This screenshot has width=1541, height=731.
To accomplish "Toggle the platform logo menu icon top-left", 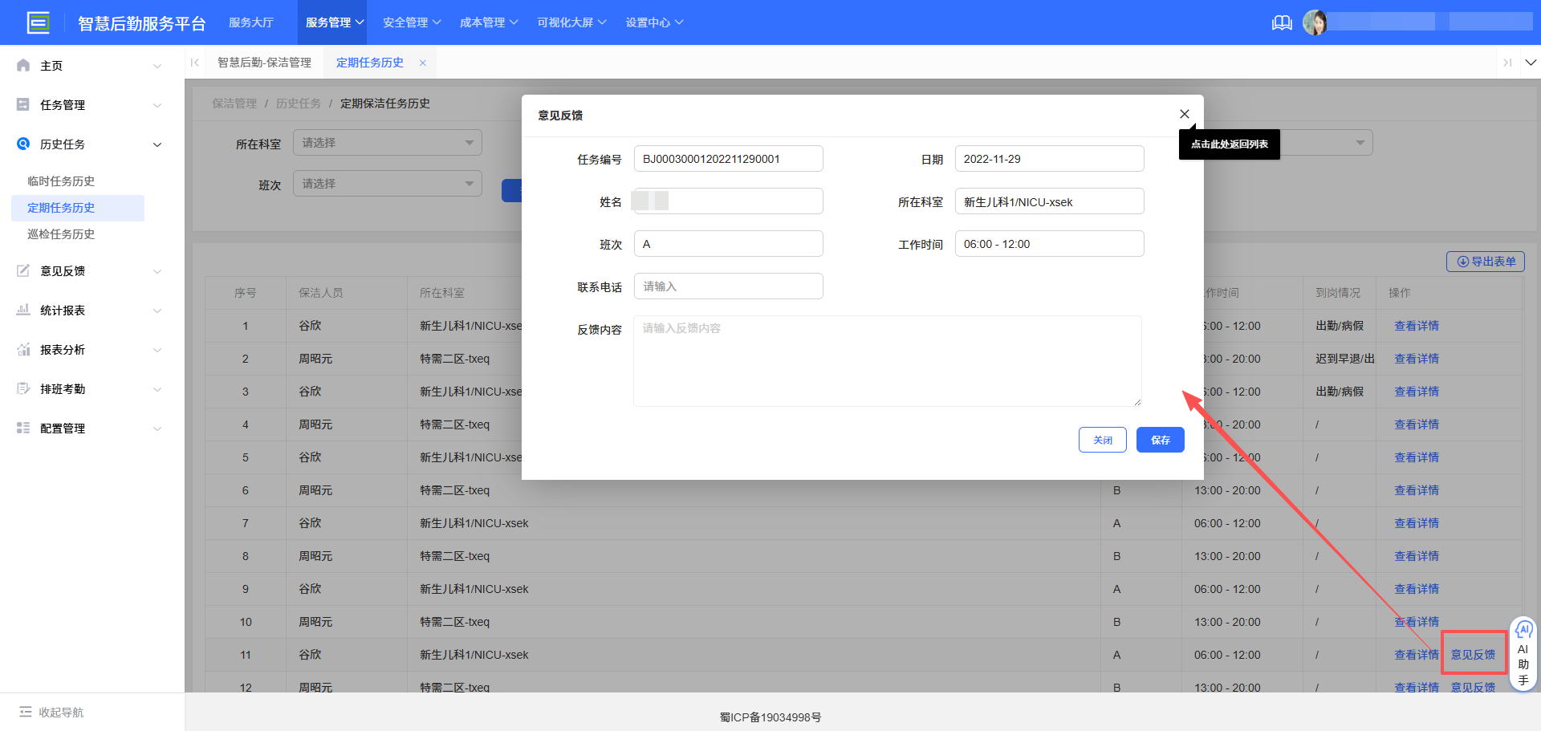I will [38, 22].
